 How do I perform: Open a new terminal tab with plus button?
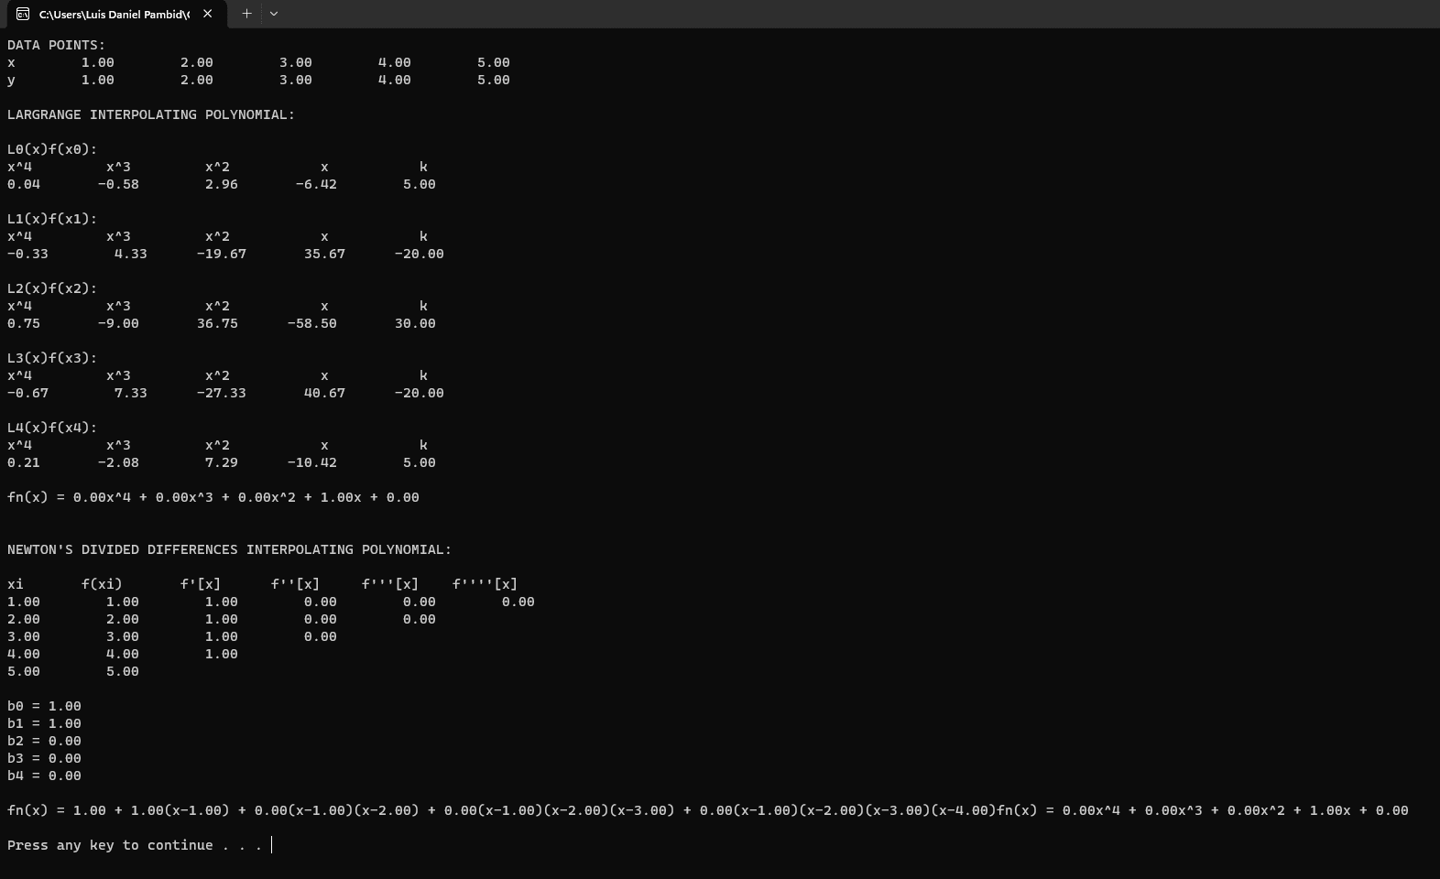point(246,14)
